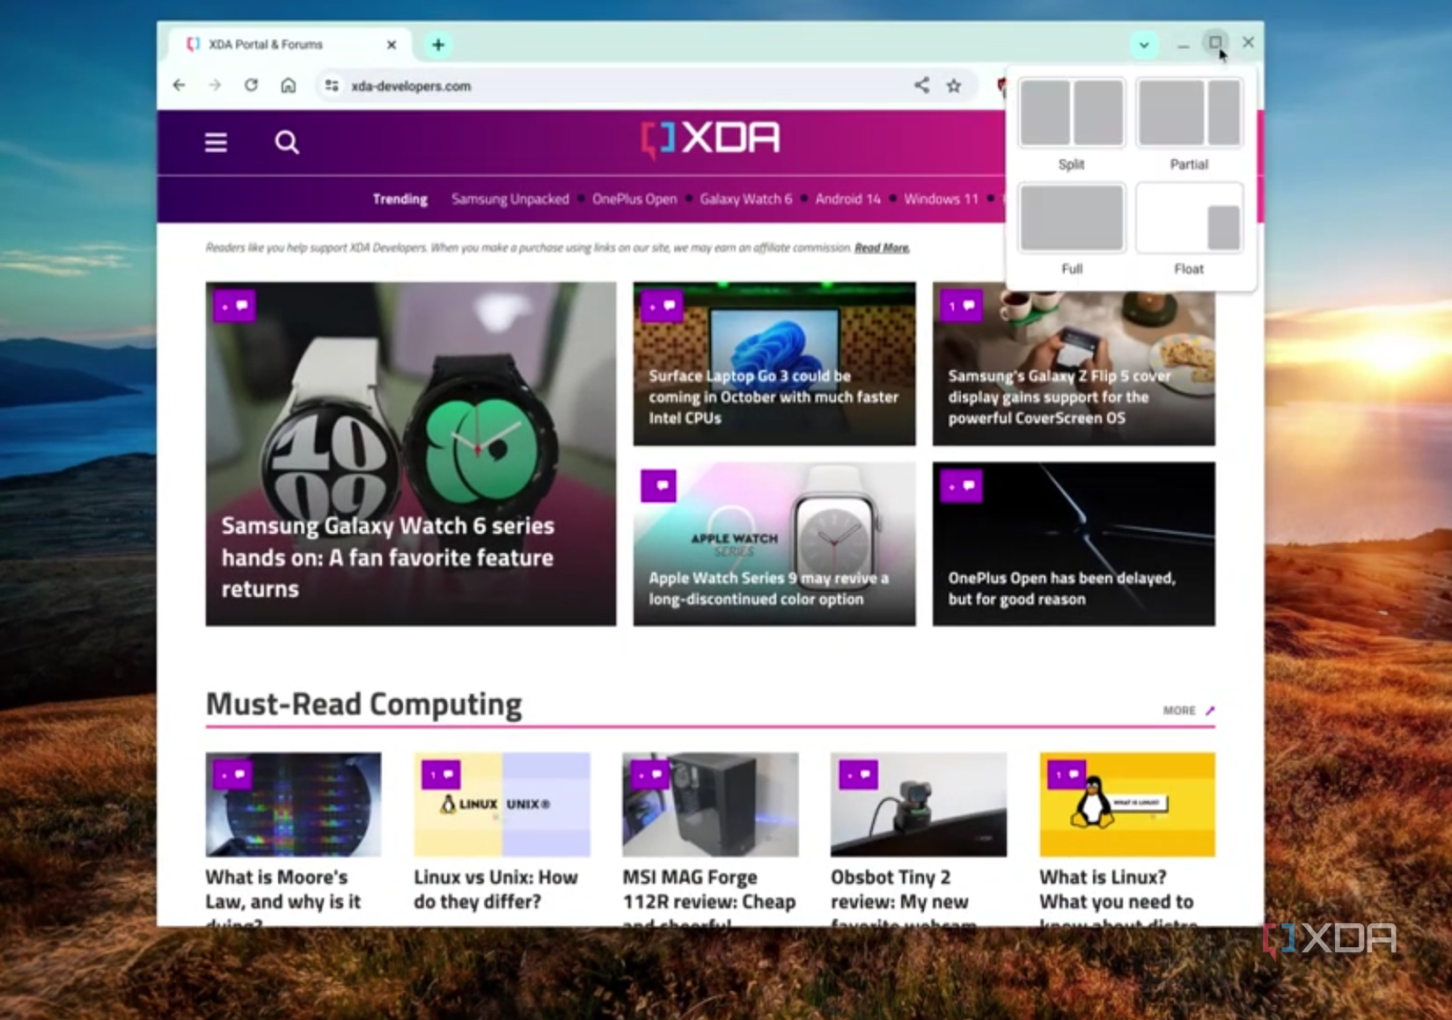Open a new tab with plus button

438,45
